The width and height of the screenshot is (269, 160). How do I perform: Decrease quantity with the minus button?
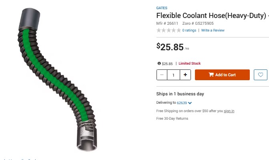(x=162, y=75)
